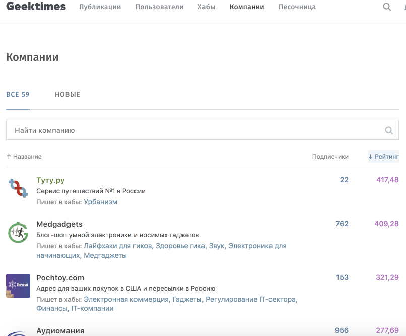Click the magnifier icon inside company search field
The height and width of the screenshot is (336, 406).
click(x=389, y=130)
